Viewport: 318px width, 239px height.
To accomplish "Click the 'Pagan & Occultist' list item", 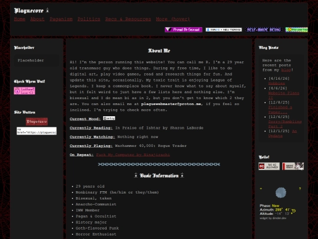I will (x=96, y=216).
